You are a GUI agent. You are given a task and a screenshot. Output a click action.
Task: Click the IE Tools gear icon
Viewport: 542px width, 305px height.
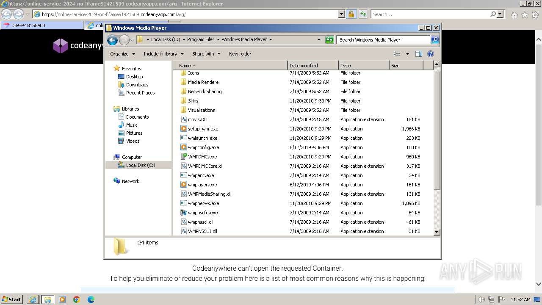click(535, 15)
